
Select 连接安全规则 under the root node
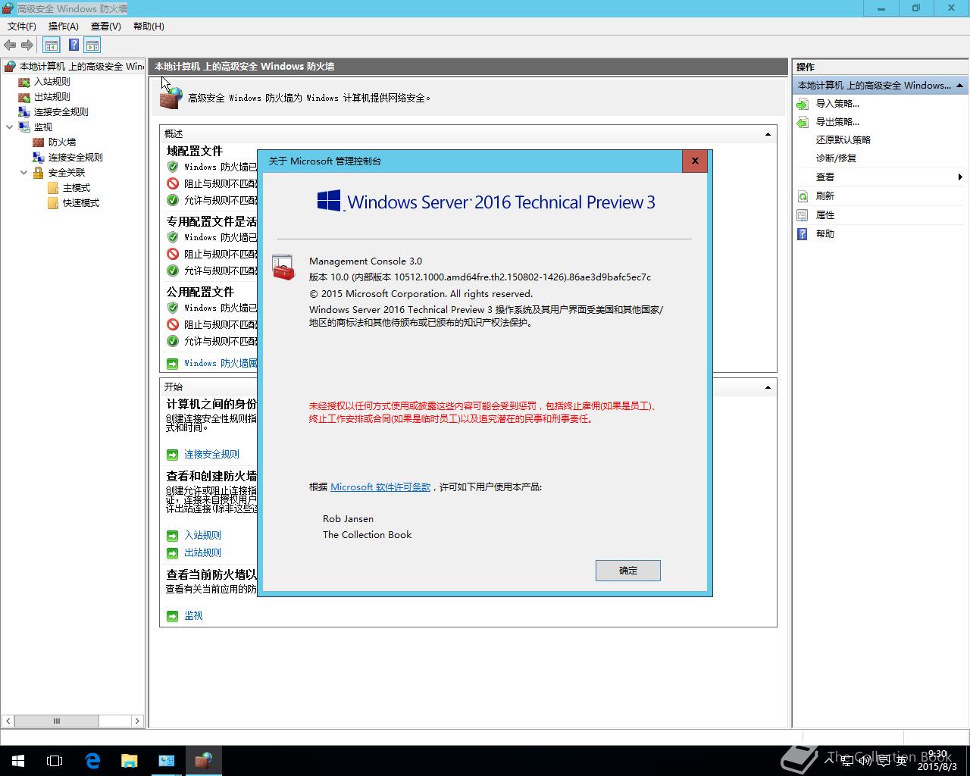pos(61,112)
